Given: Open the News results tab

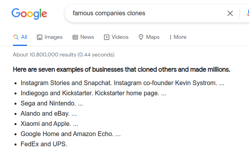Looking at the screenshot, I should coord(84,37).
